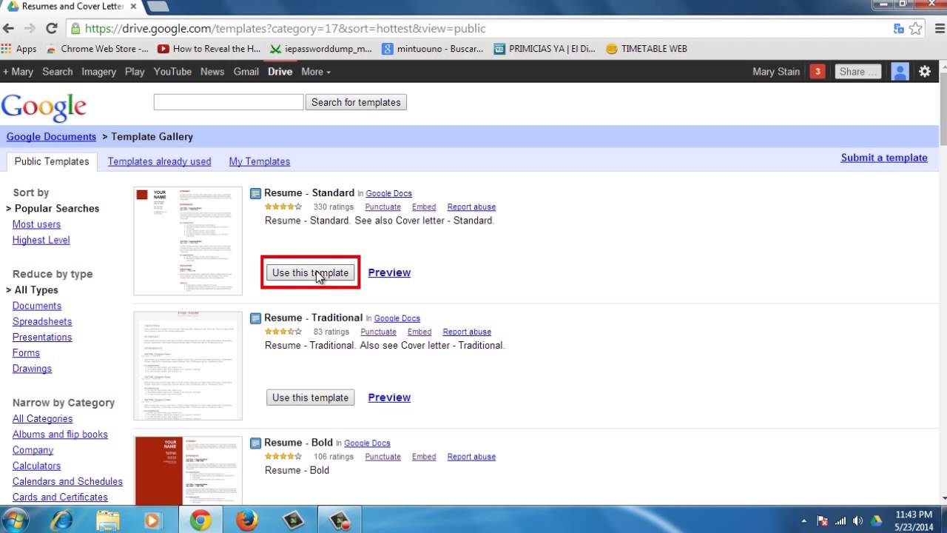Image resolution: width=947 pixels, height=533 pixels.
Task: Filter by Drawings type
Action: tap(32, 369)
